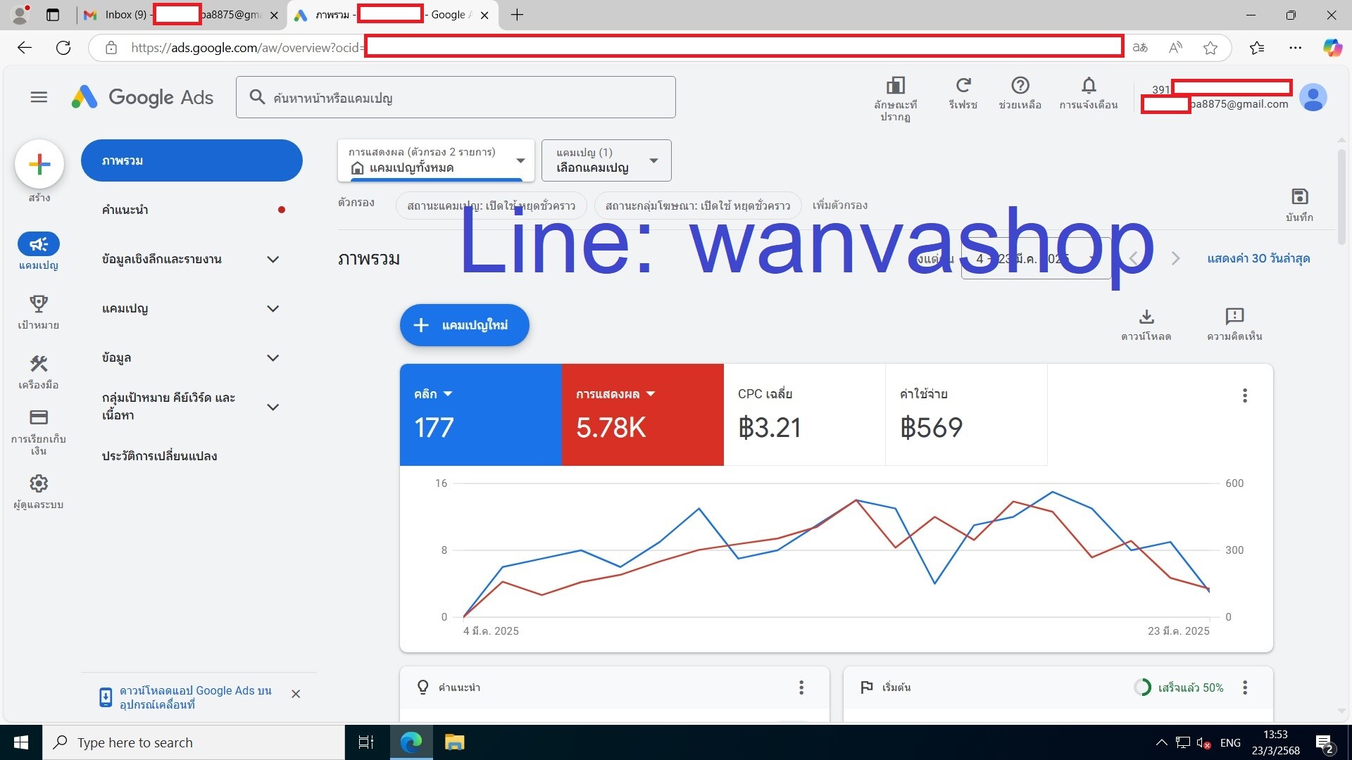Screen dimensions: 1352x760
Task: Open the main hamburger menu
Action: tap(39, 97)
